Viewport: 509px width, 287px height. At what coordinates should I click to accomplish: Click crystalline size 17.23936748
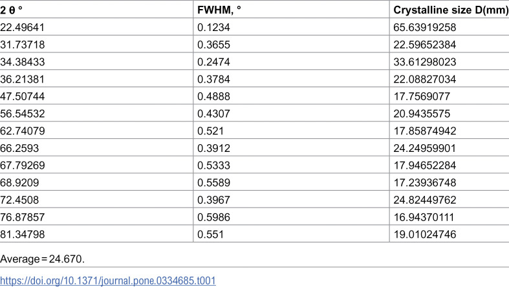click(425, 182)
